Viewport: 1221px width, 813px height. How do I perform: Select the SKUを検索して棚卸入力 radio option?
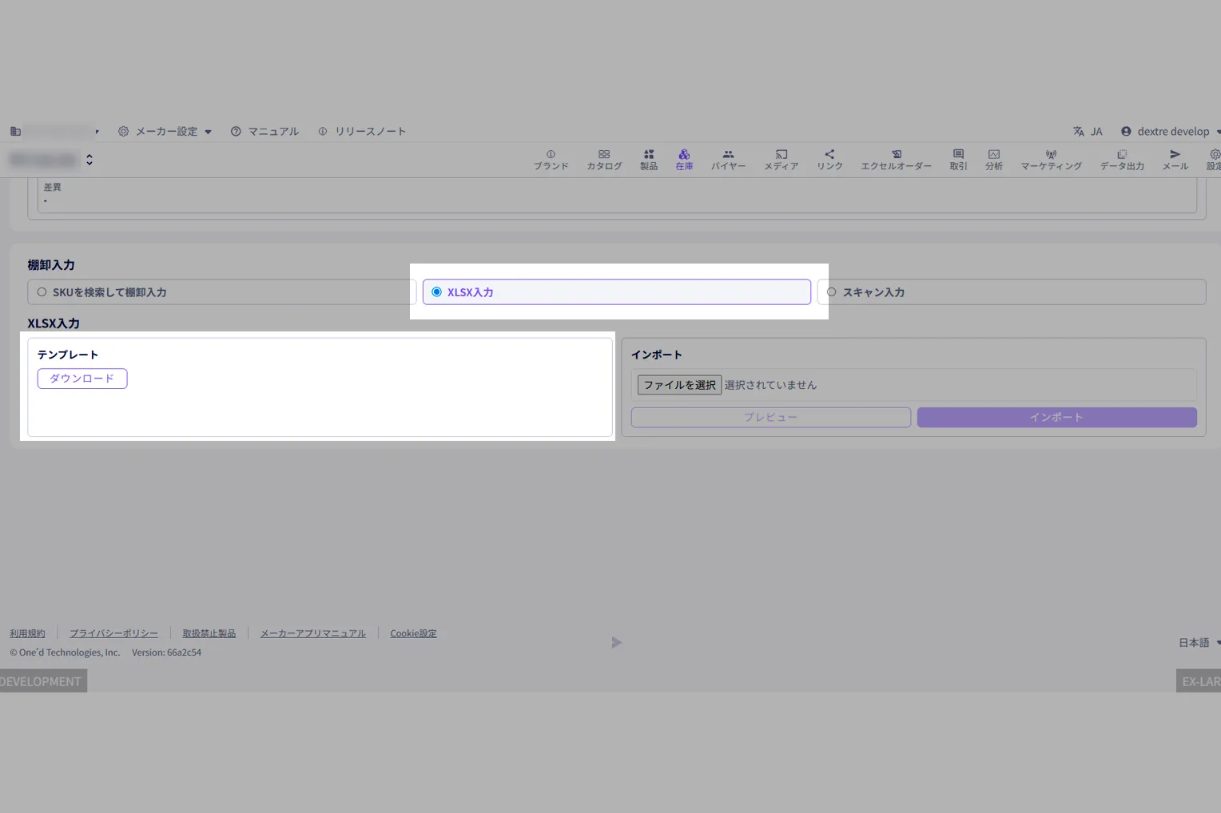point(222,292)
